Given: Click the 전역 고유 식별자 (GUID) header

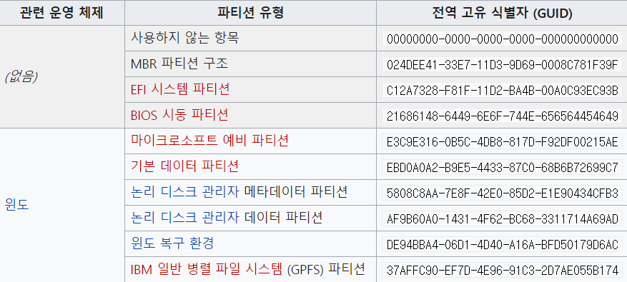Looking at the screenshot, I should (502, 13).
